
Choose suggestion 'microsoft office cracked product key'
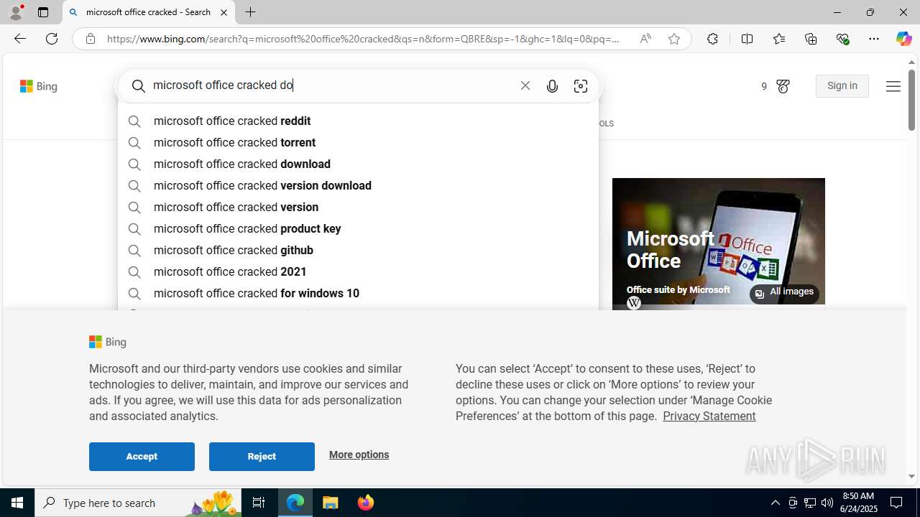coord(358,229)
